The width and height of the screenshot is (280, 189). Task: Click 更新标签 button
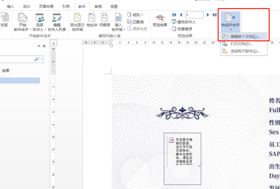click(137, 29)
